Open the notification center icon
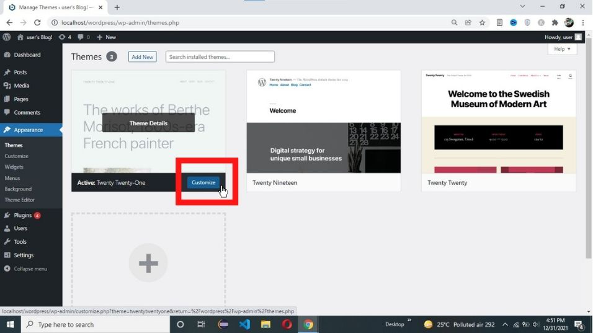Image resolution: width=593 pixels, height=333 pixels. pyautogui.click(x=579, y=324)
